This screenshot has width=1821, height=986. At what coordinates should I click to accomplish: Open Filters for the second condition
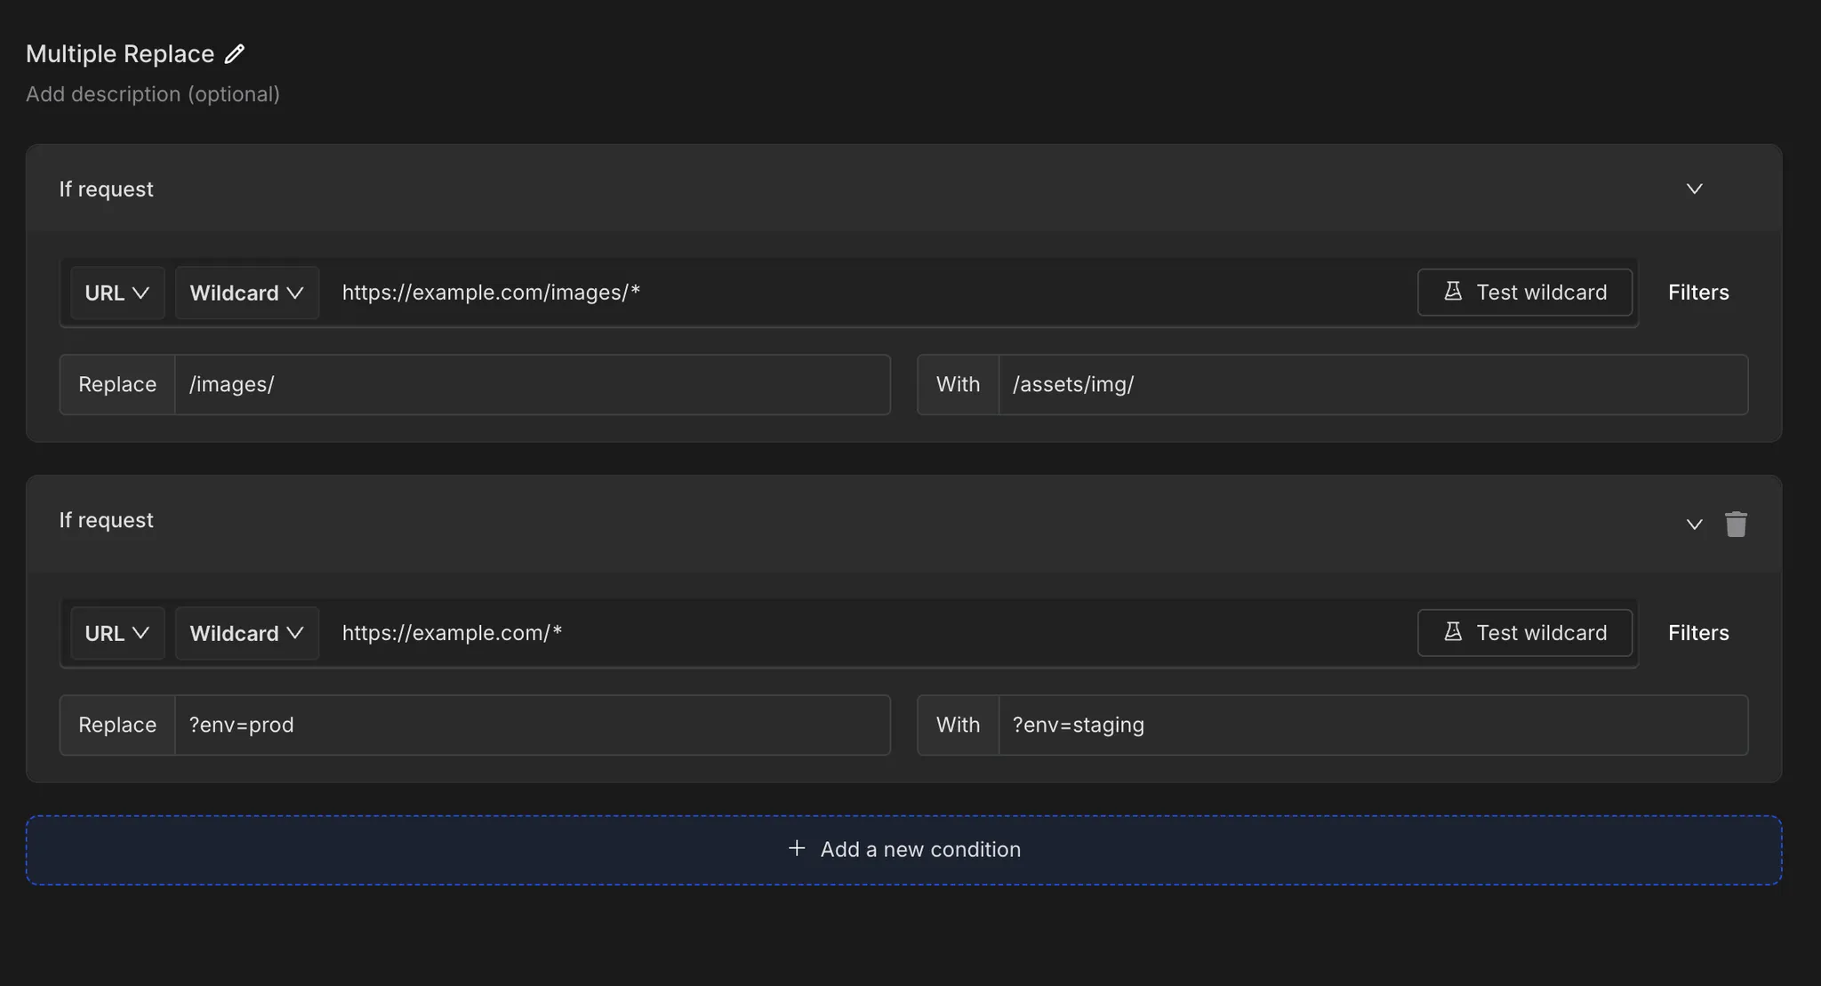coord(1697,633)
